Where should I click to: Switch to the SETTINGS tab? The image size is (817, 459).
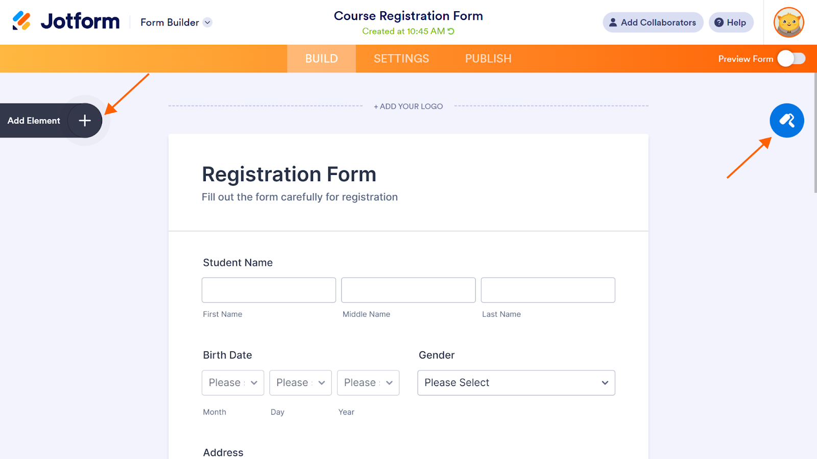[x=401, y=59]
